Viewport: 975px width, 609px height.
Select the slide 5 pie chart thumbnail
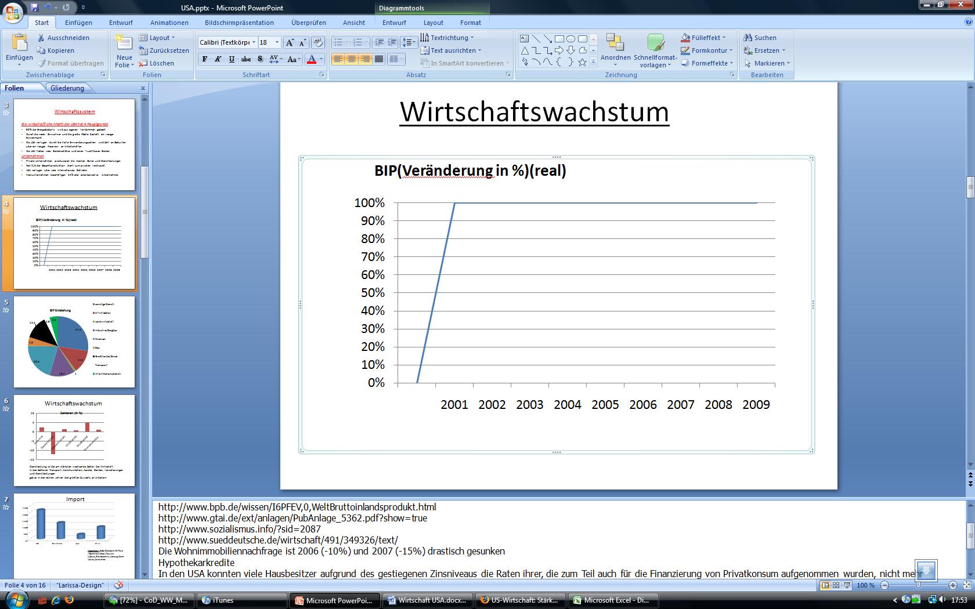point(74,342)
